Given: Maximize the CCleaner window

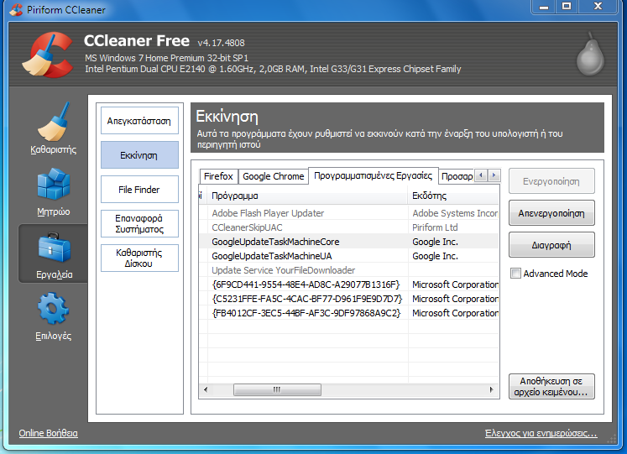Looking at the screenshot, I should pos(567,7).
